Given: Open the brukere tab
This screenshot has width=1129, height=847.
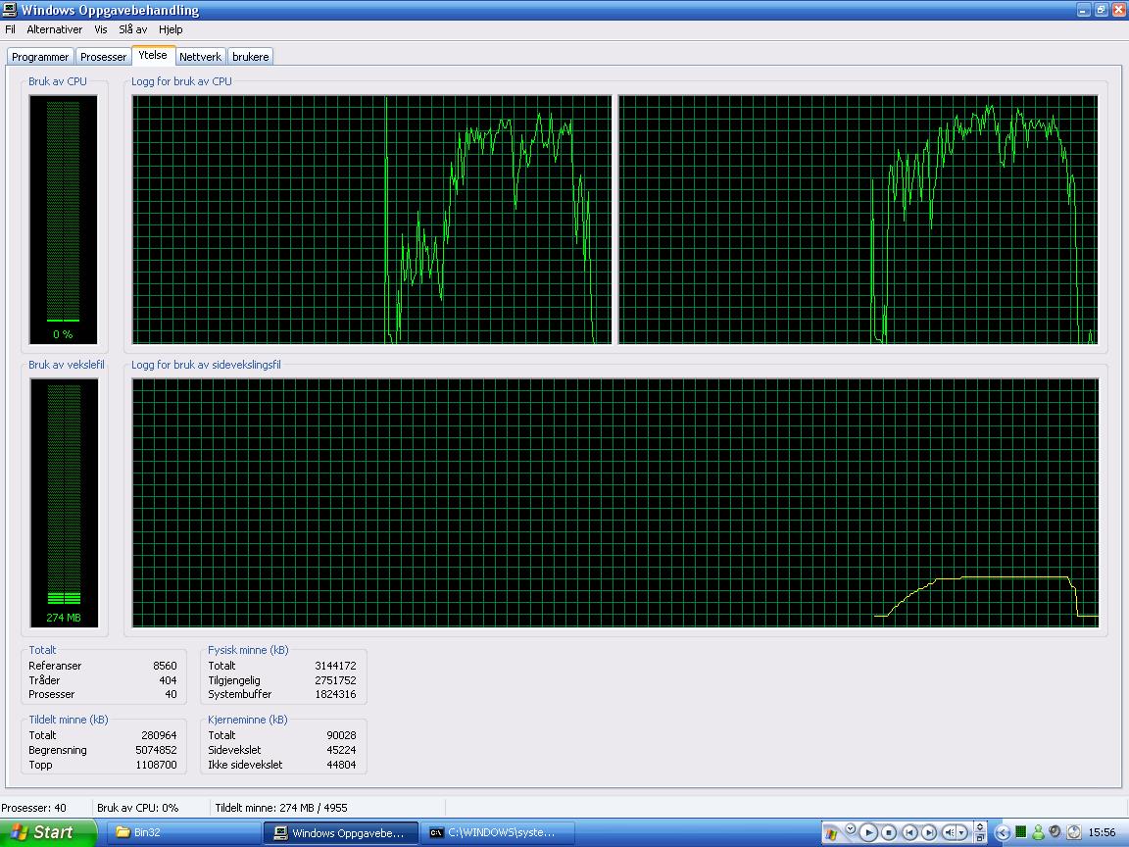Looking at the screenshot, I should coord(251,57).
